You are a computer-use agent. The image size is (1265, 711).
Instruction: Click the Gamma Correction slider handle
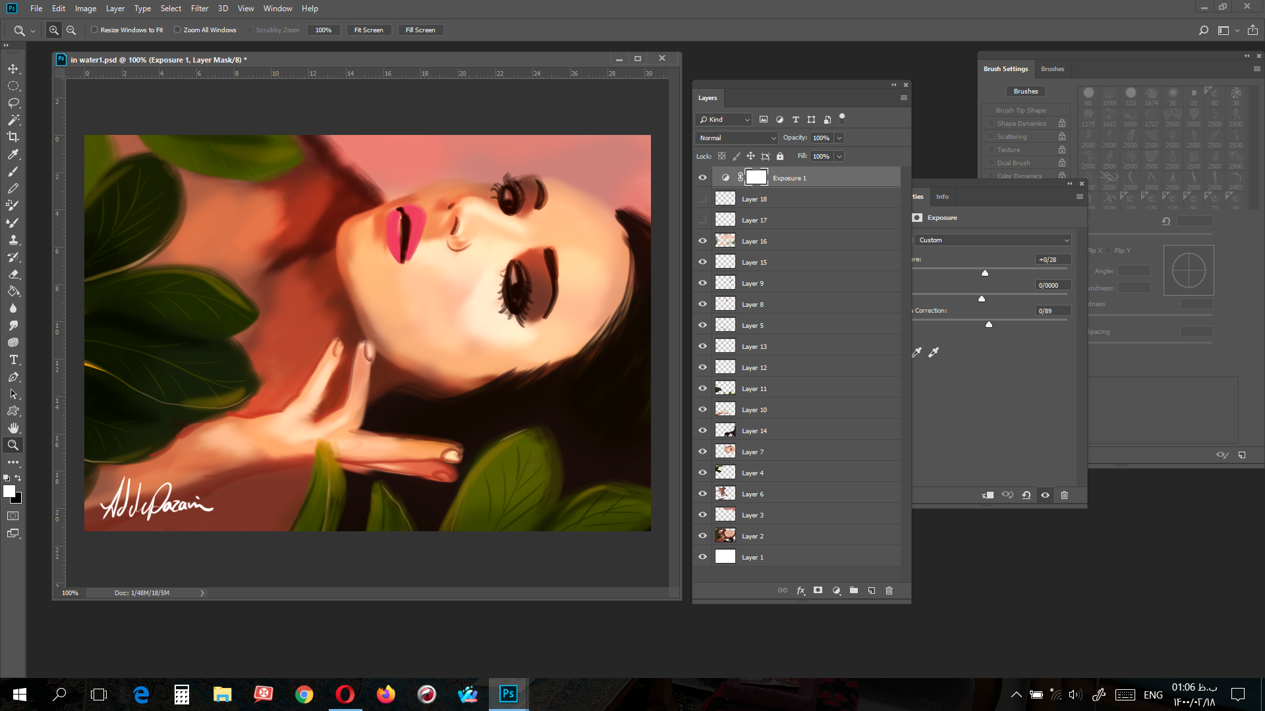[x=989, y=324]
